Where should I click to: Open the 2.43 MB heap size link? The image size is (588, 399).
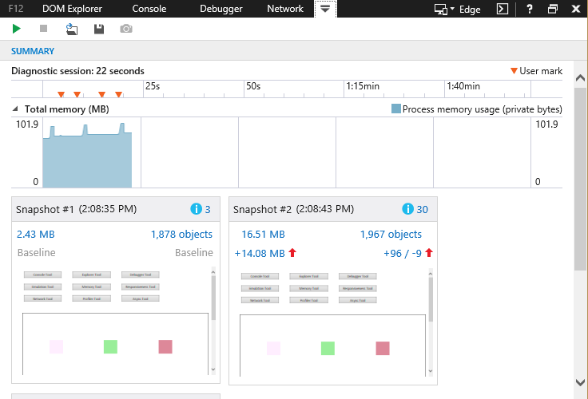tap(36, 235)
